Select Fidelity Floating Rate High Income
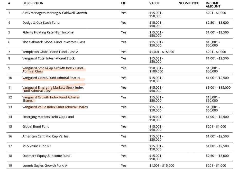 (48, 32)
